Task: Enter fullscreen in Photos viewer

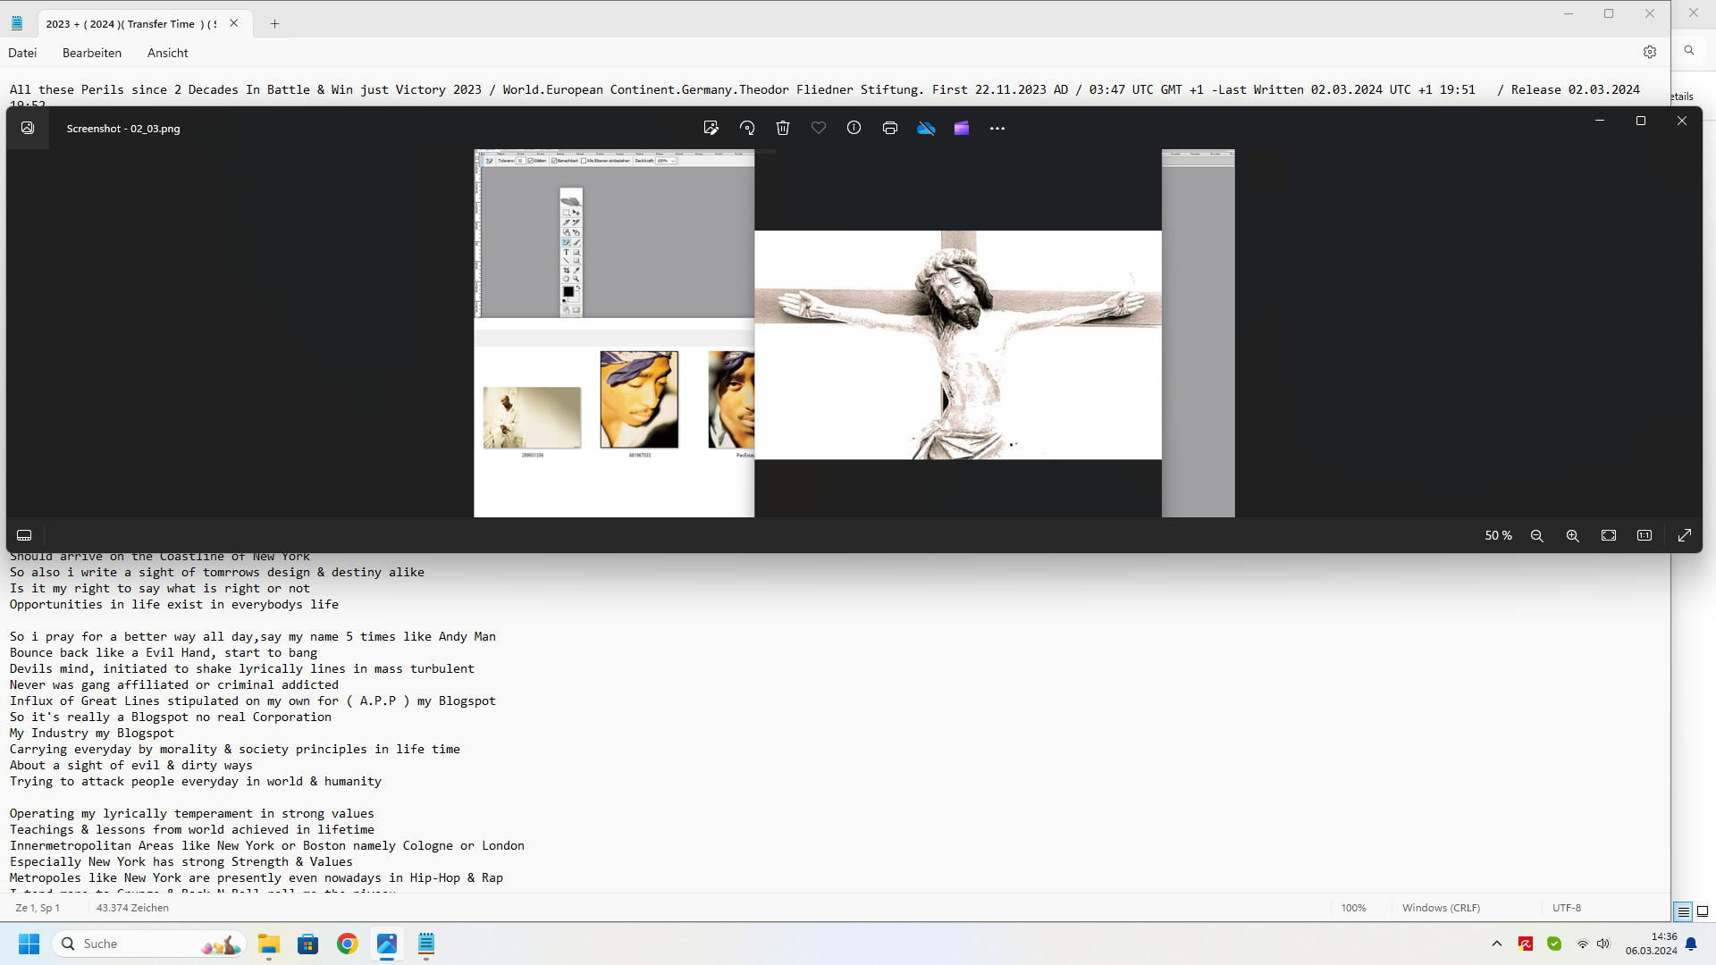Action: pyautogui.click(x=1685, y=535)
